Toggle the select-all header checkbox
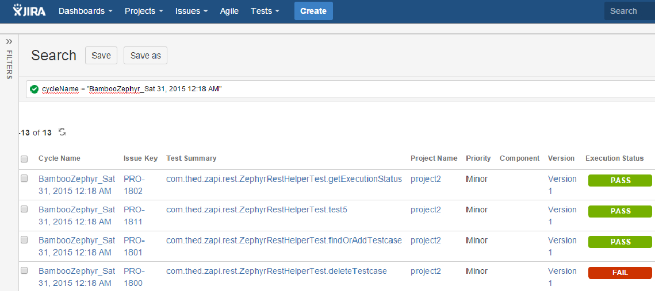The height and width of the screenshot is (291, 655). (x=24, y=159)
